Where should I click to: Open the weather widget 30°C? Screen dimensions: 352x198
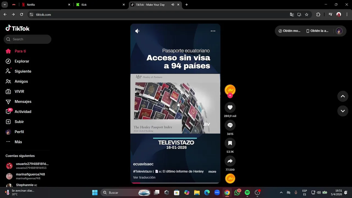tap(19, 193)
